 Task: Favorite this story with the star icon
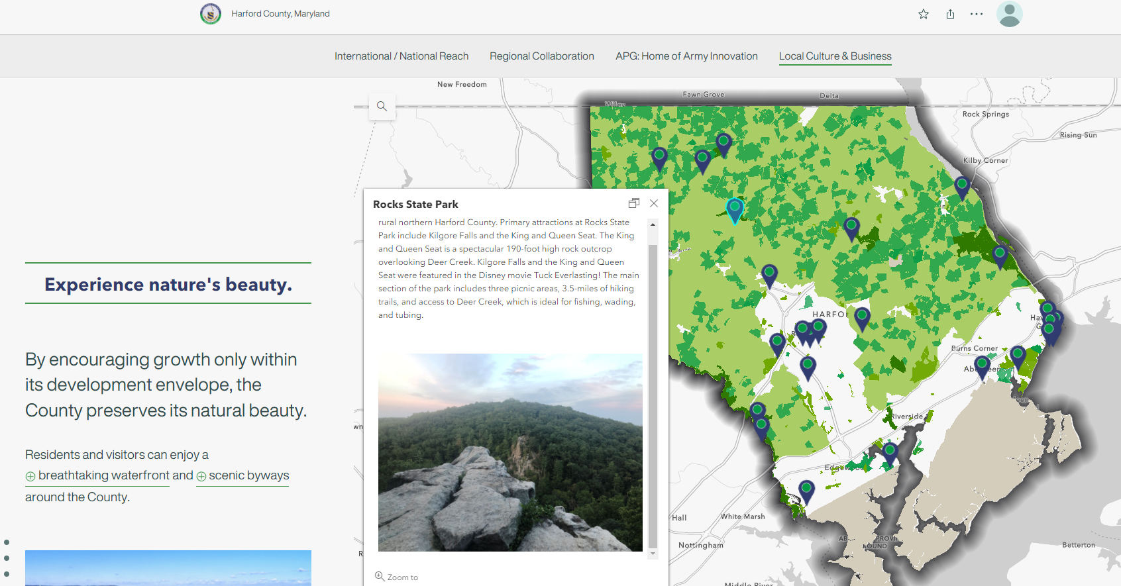tap(924, 14)
